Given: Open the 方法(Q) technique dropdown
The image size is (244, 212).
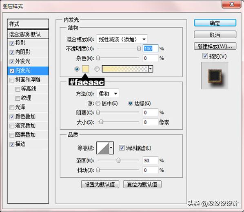Looking at the screenshot, I should [108, 94].
